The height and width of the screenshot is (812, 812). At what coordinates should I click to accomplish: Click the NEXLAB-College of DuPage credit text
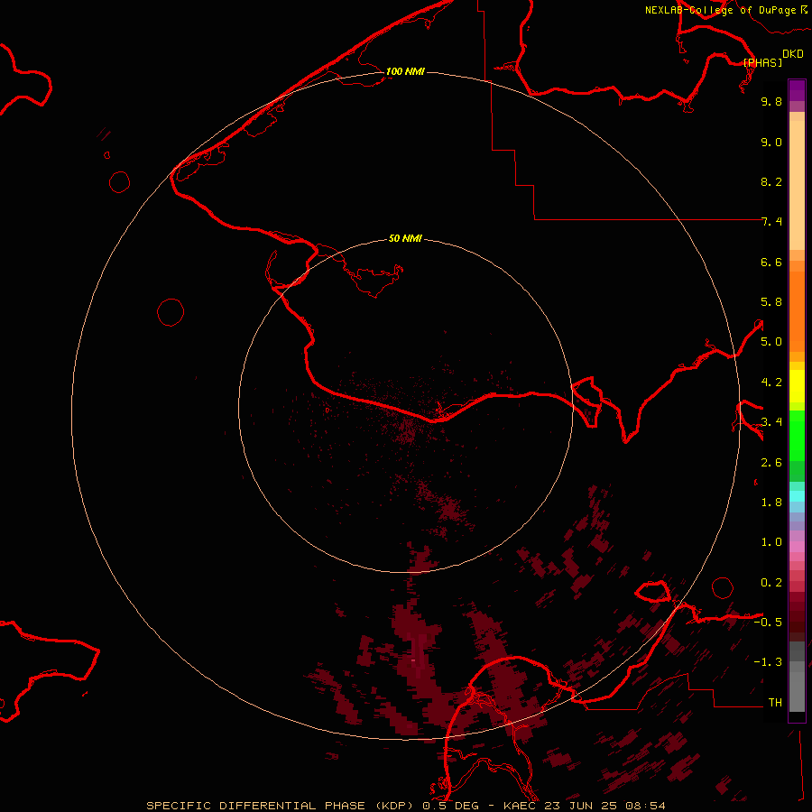tap(720, 10)
